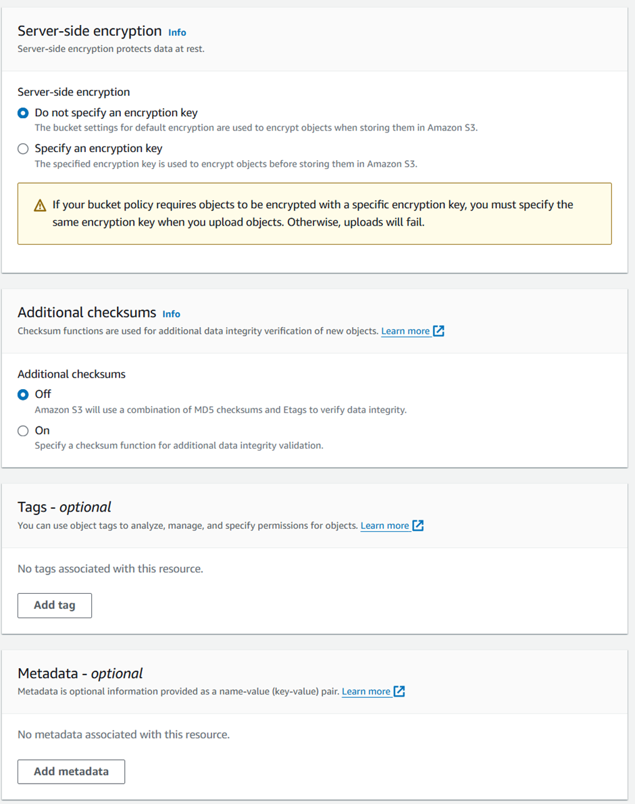
Task: Open Info link next to Additional checksums
Action: click(171, 314)
